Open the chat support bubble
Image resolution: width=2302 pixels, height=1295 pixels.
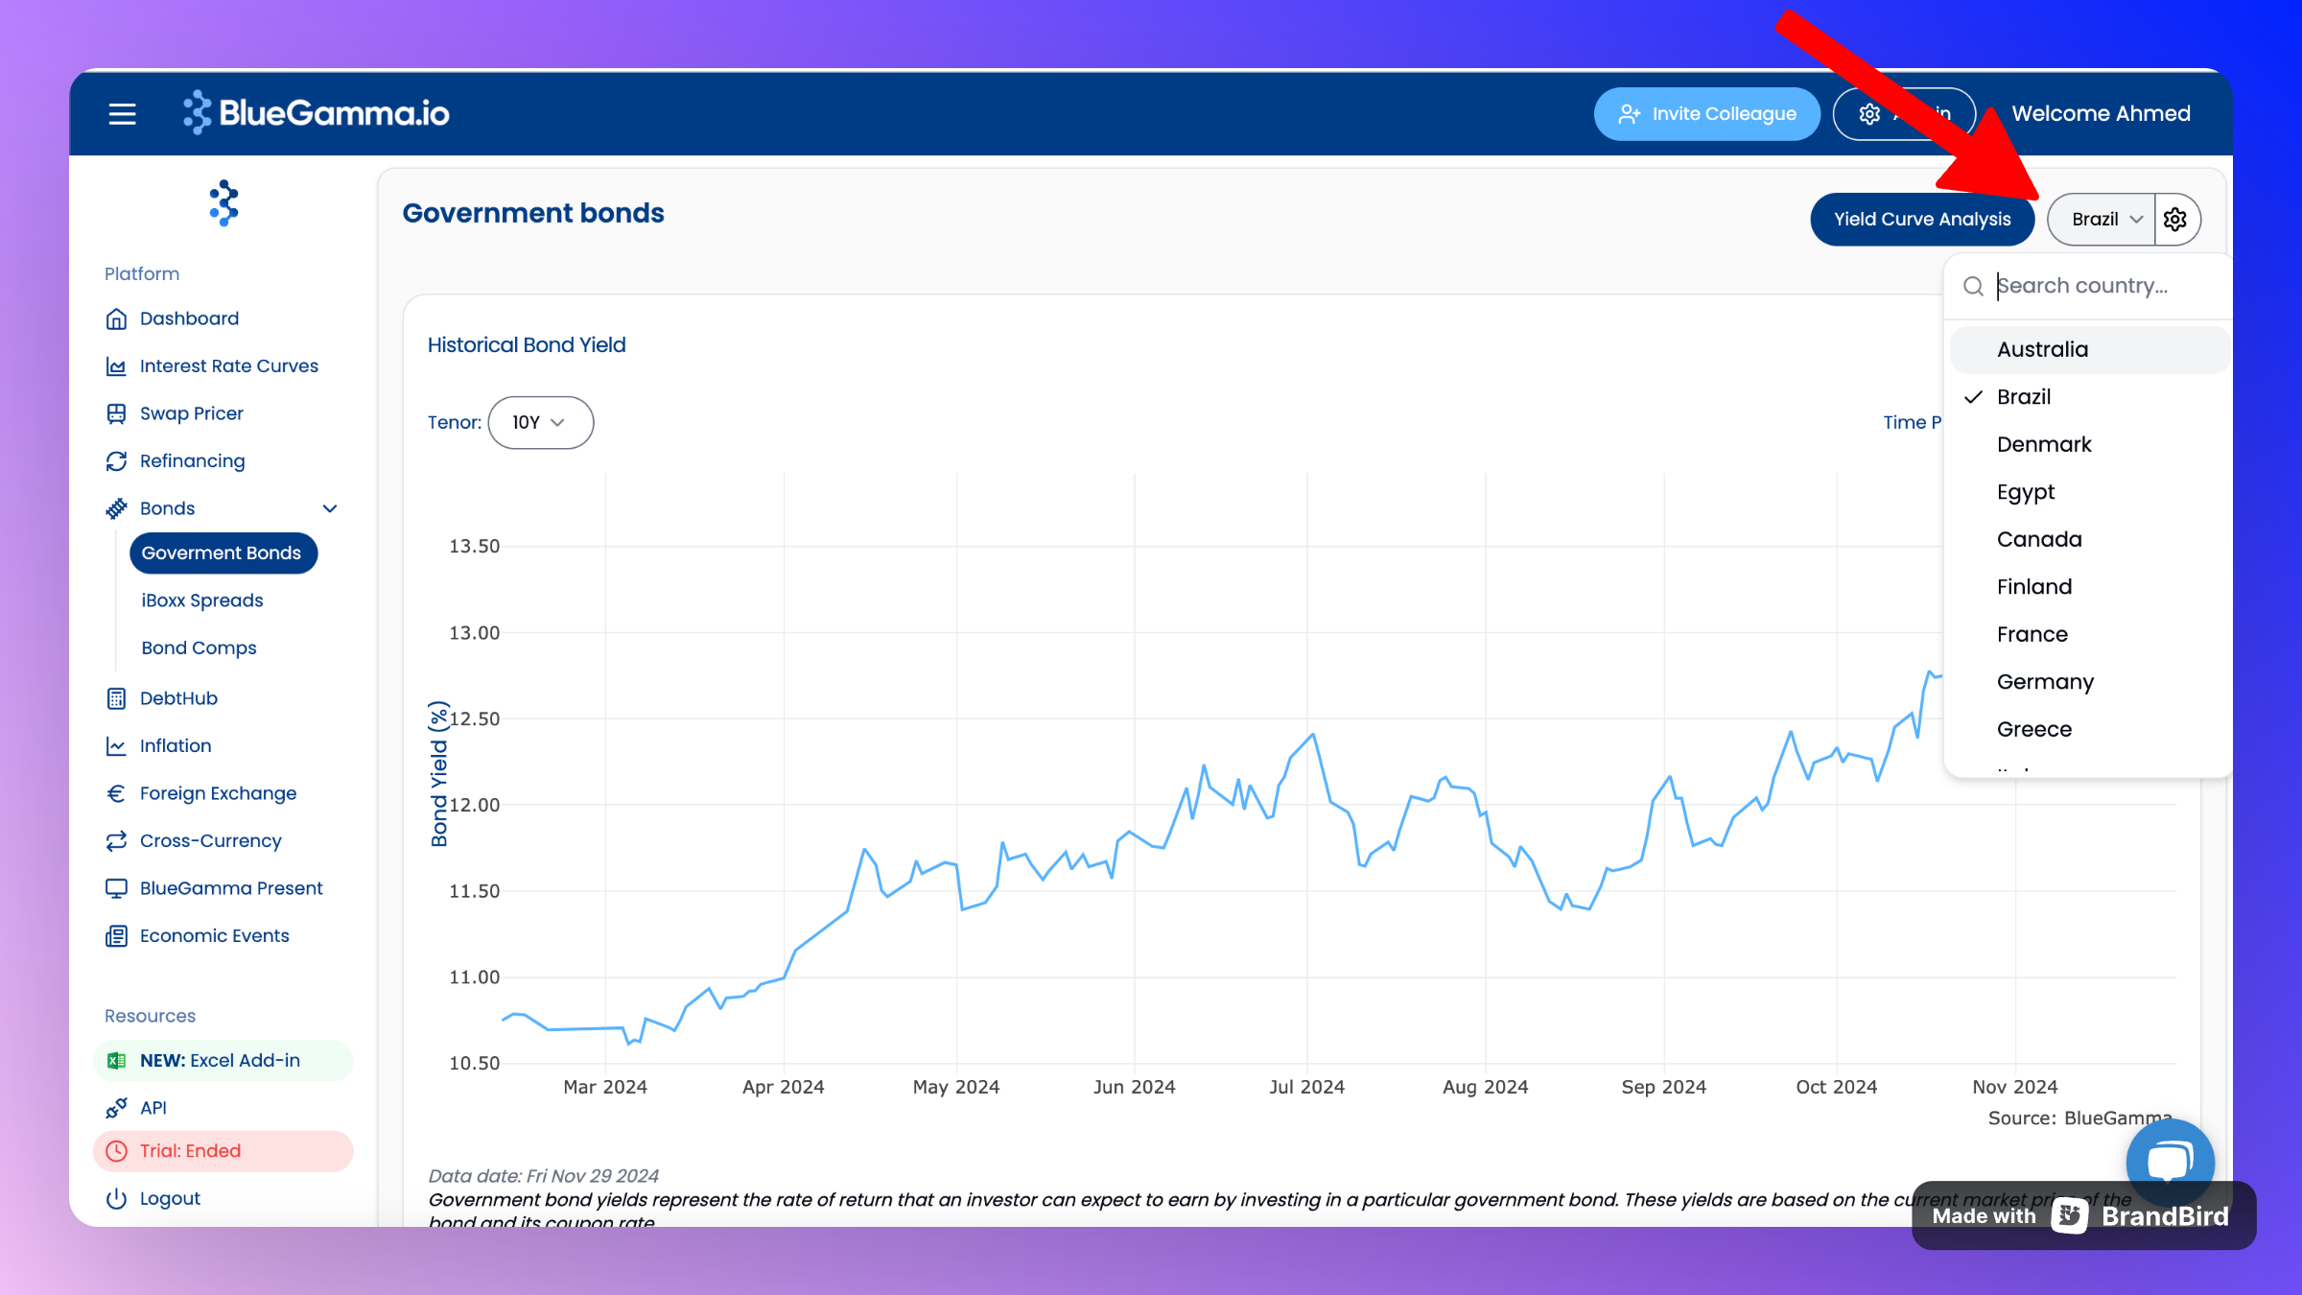(2169, 1161)
